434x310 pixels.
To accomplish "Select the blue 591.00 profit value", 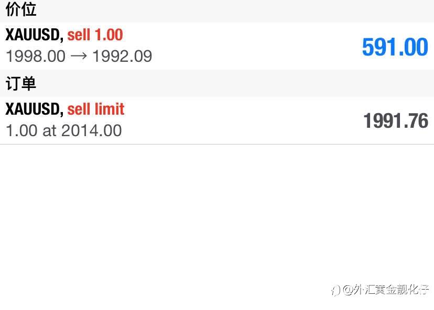I will [x=395, y=47].
